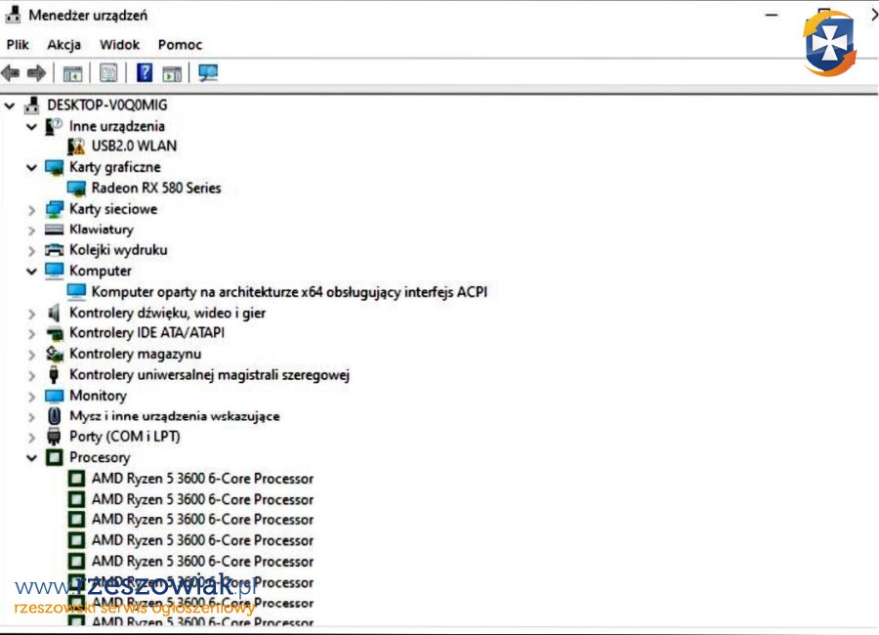Click the Back arrow in the toolbar
Viewport: 879px width, 635px height.
pyautogui.click(x=11, y=73)
